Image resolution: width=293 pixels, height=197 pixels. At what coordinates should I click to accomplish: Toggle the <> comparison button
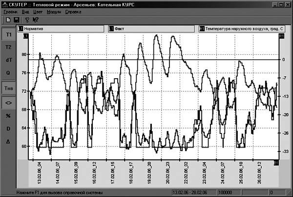pyautogui.click(x=9, y=103)
